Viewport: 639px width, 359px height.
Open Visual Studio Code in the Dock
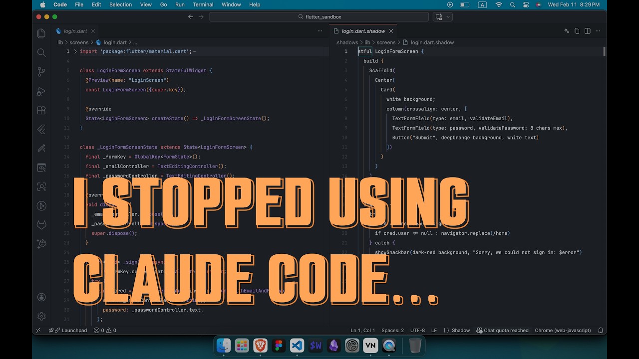pyautogui.click(x=297, y=346)
